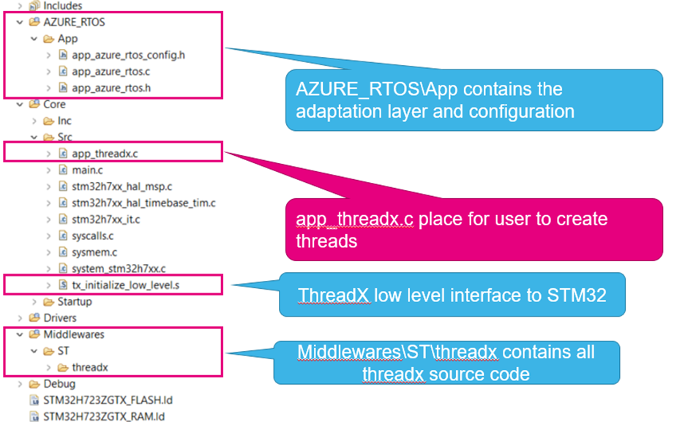Screen dimensions: 688x422
Task: Select the stm32h7xx_it.c file icon
Action: [x=63, y=219]
